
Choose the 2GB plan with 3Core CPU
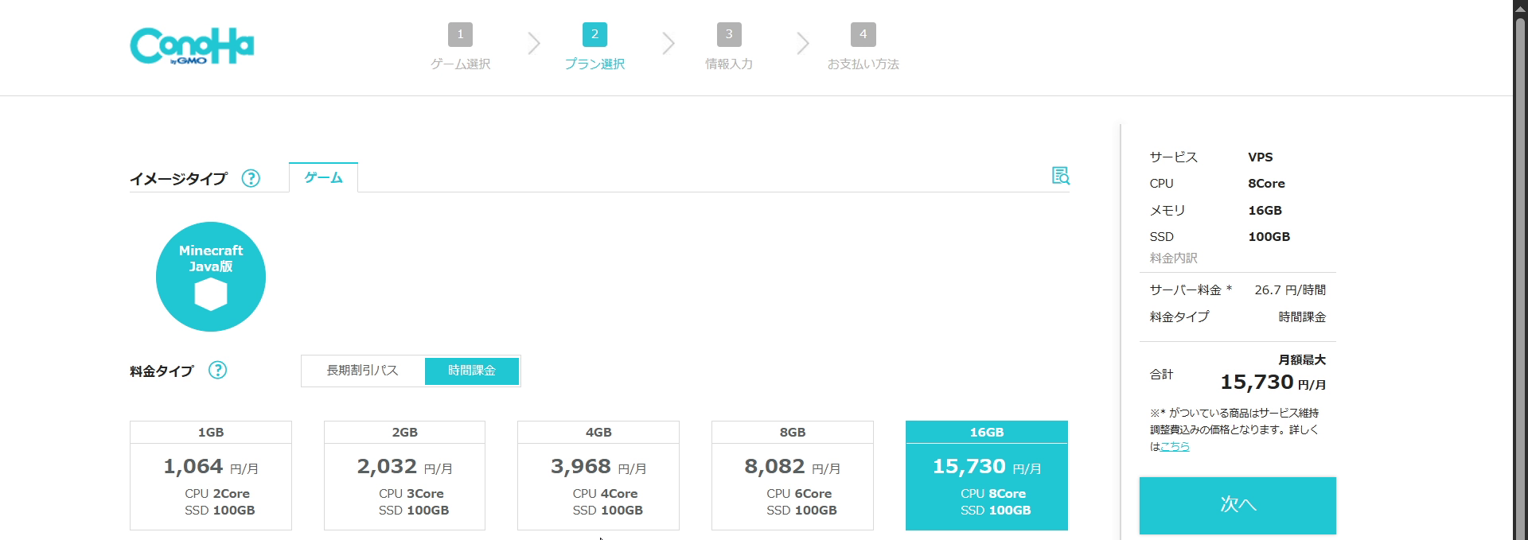tap(404, 476)
